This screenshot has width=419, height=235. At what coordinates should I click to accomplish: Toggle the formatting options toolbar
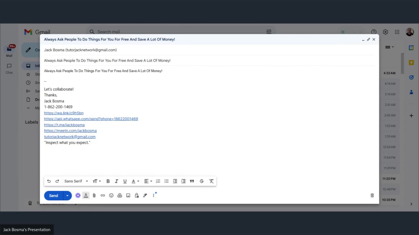(x=86, y=195)
